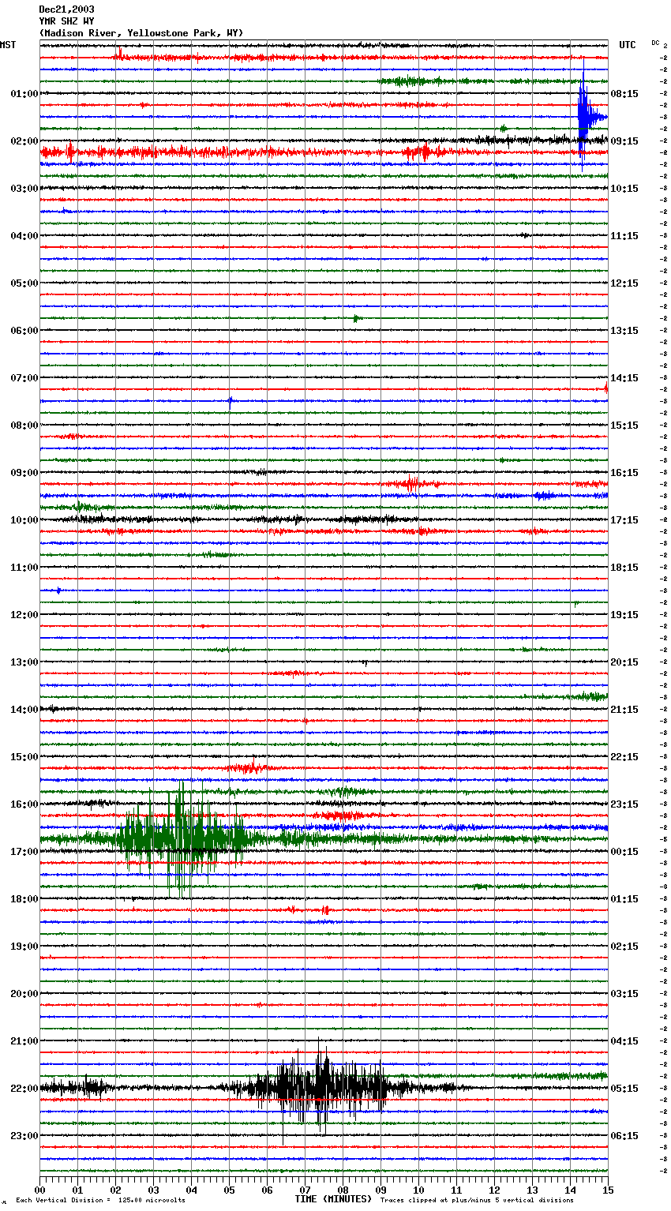
Task: Click the traces clipped footnote text
Action: coord(477,1200)
